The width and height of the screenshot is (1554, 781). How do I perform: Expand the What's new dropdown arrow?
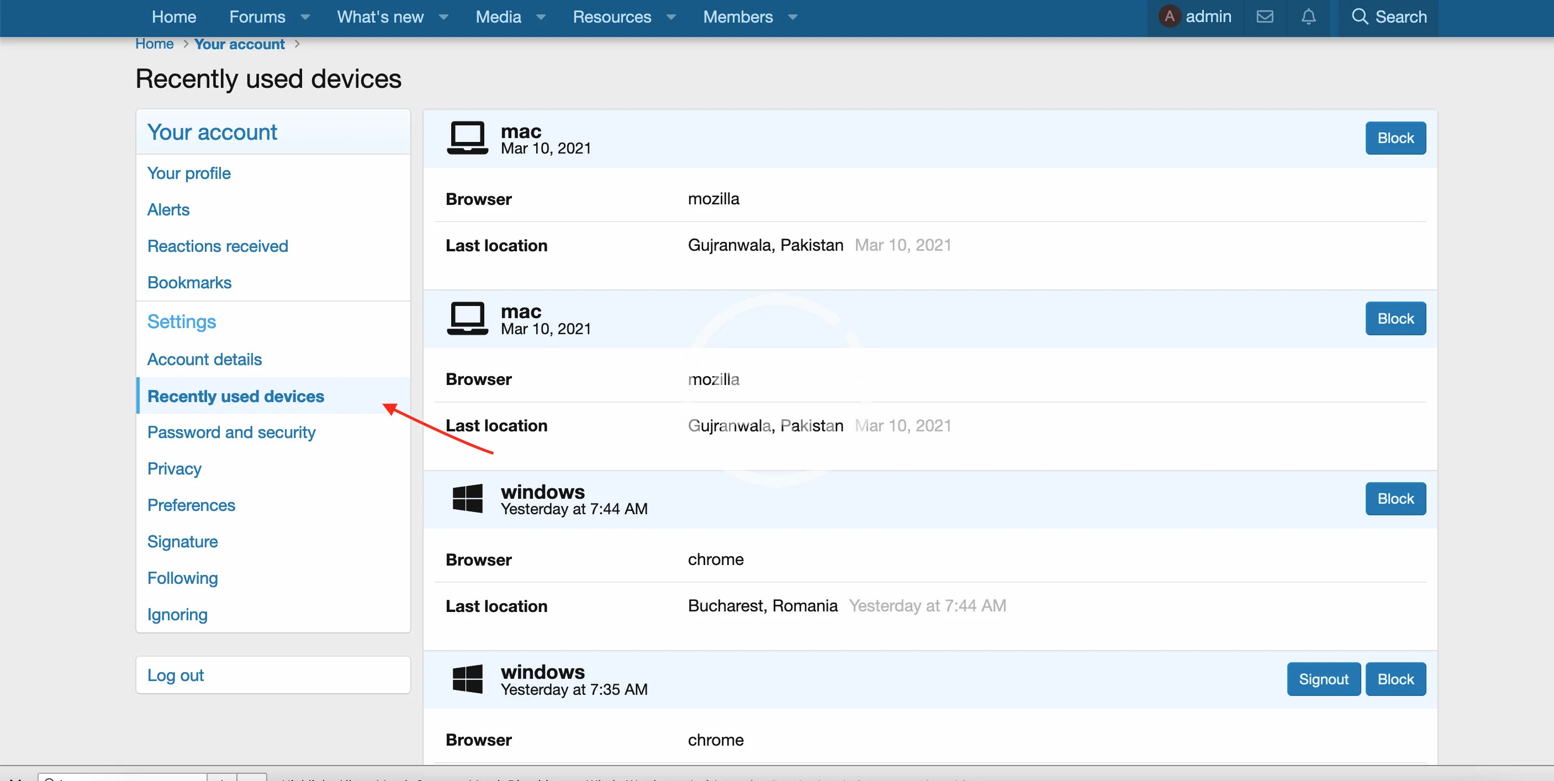point(443,18)
